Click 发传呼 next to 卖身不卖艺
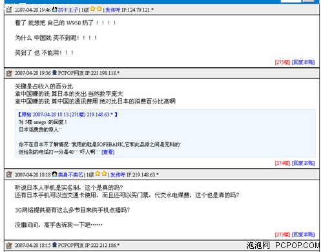 pos(118,174)
